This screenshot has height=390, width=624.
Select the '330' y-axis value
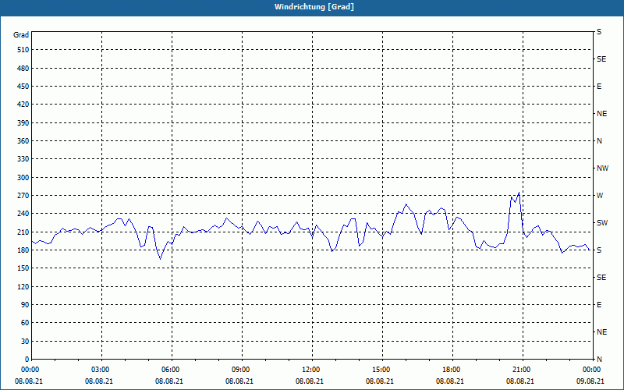(x=23, y=159)
